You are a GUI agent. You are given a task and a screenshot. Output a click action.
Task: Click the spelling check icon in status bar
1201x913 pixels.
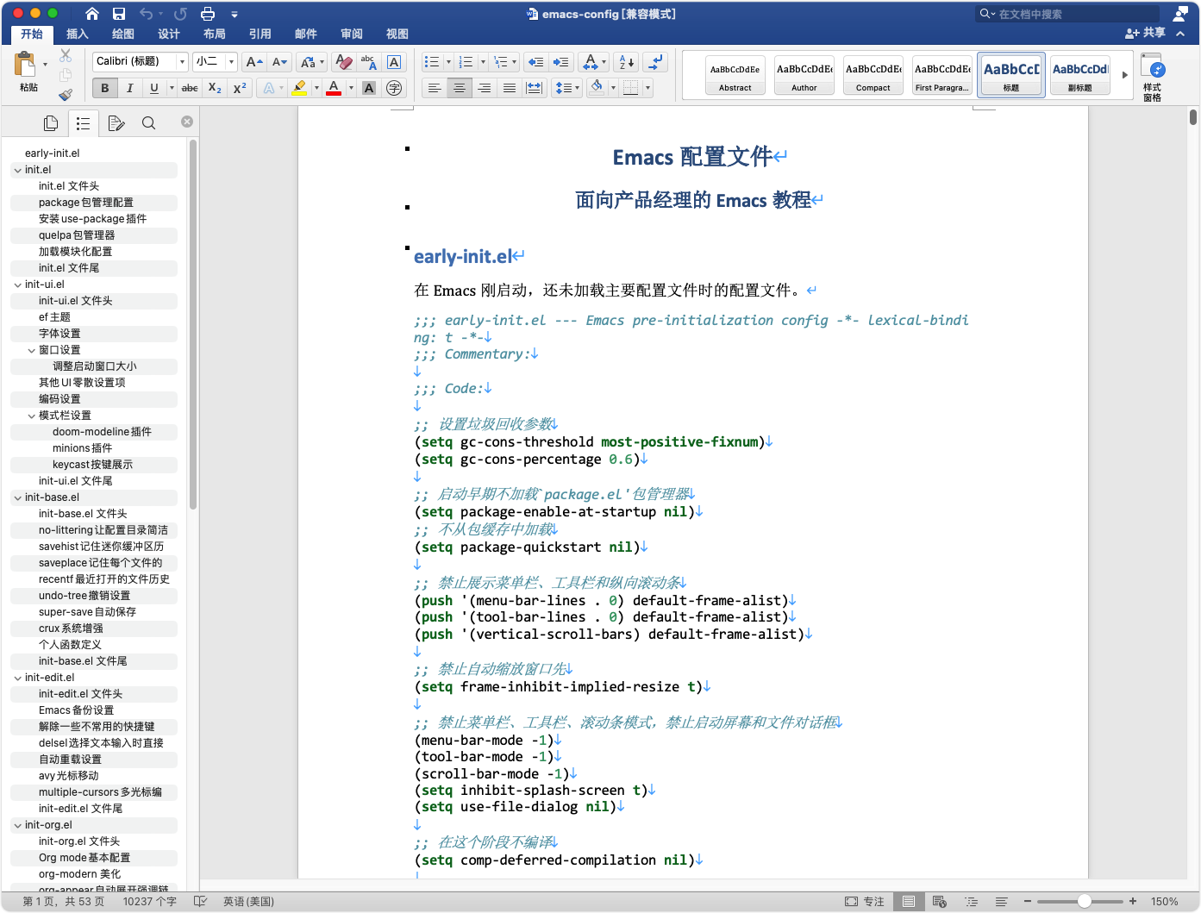pos(200,902)
